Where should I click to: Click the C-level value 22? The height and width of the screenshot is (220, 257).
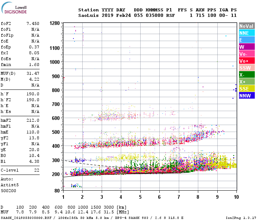click(x=37, y=170)
